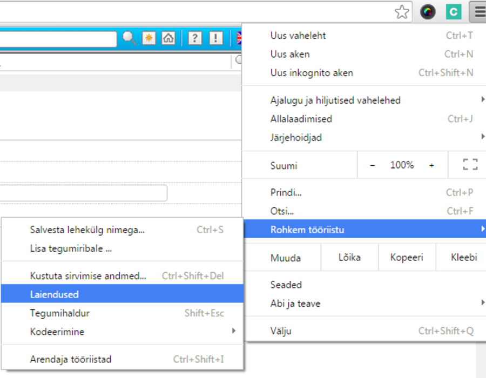Choose Uus aken from menu

364,54
